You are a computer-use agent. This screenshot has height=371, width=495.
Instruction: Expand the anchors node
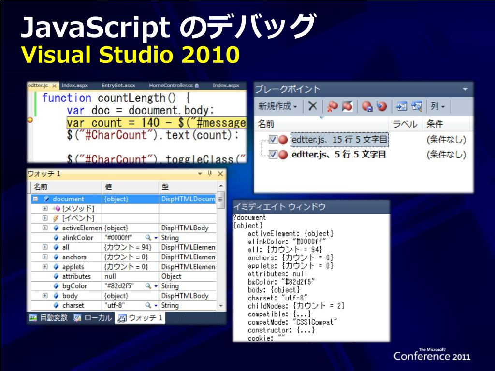[x=45, y=257]
